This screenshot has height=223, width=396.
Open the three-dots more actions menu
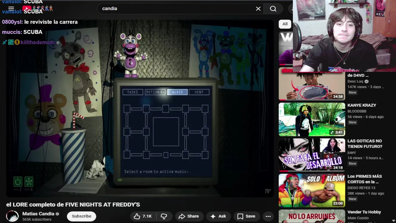(268, 216)
